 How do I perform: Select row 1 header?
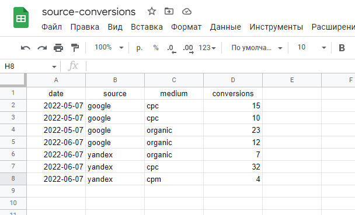[13, 93]
